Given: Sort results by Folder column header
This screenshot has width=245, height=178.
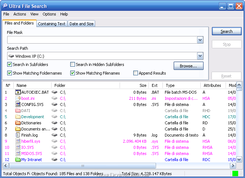Looking at the screenshot, I should coord(86,85).
